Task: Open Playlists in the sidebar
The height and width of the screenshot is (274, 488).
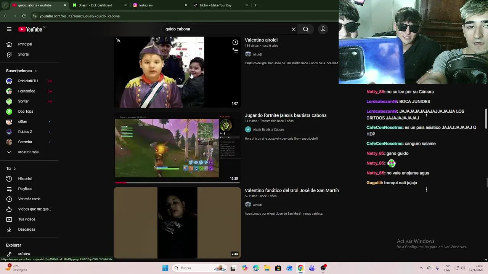Action: point(29,189)
